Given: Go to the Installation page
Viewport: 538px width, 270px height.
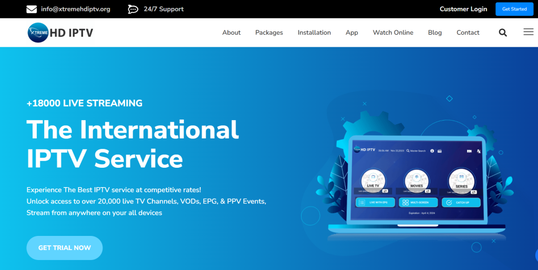Looking at the screenshot, I should click(314, 33).
